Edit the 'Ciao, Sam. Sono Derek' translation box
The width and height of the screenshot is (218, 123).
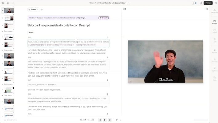pos(69,43)
